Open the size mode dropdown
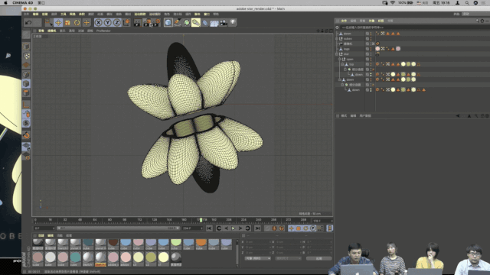 pos(288,258)
